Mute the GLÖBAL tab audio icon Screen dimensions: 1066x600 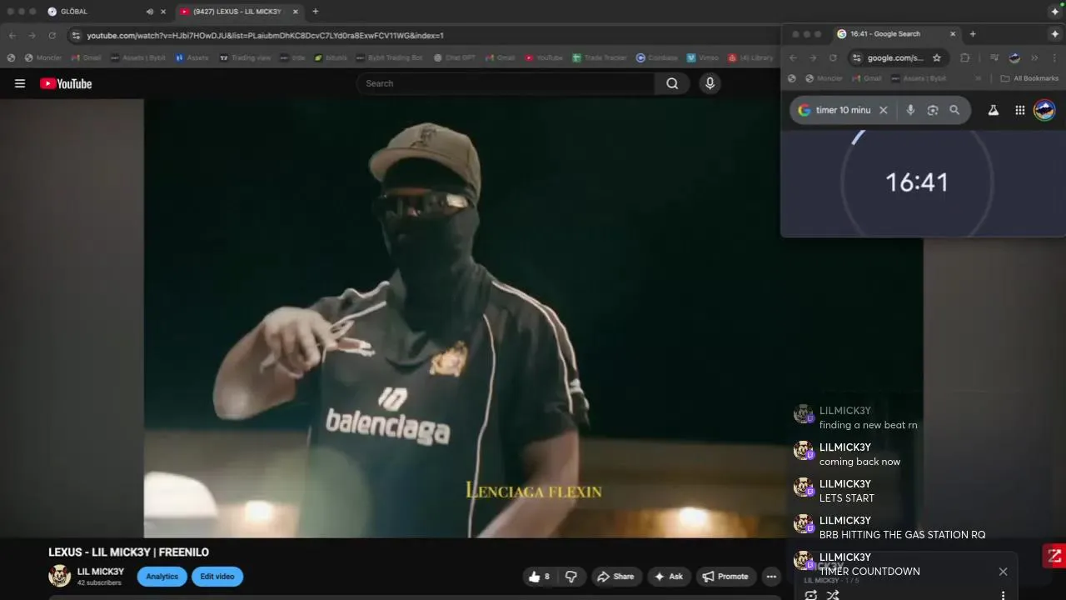click(x=149, y=12)
